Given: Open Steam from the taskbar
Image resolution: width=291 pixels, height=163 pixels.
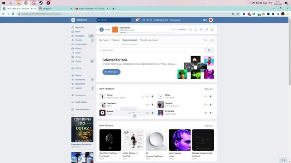Looking at the screenshot, I should [x=41, y=3].
